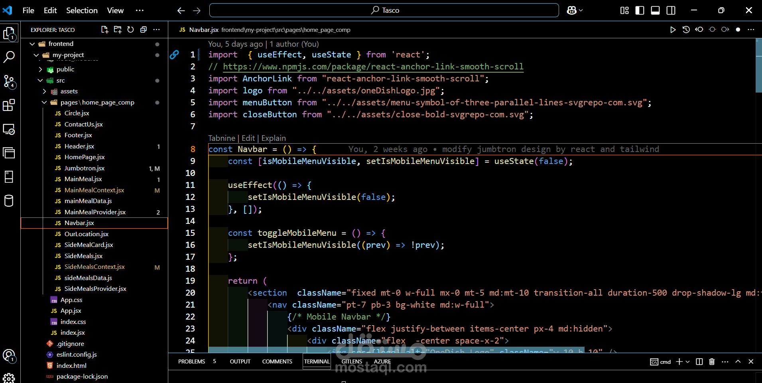Viewport: 762px width, 383px height.
Task: Open Source Control view
Action: [x=9, y=81]
